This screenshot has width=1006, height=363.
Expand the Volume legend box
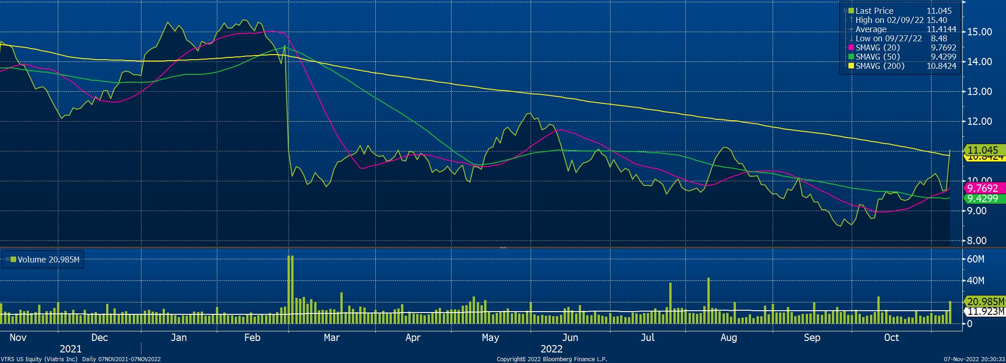click(7, 260)
